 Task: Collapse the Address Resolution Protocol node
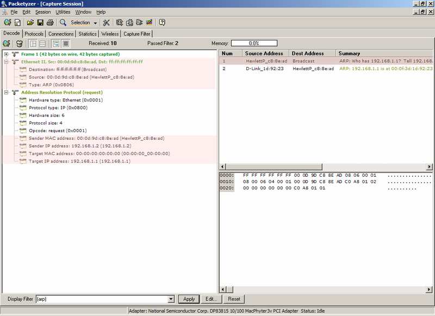6,92
